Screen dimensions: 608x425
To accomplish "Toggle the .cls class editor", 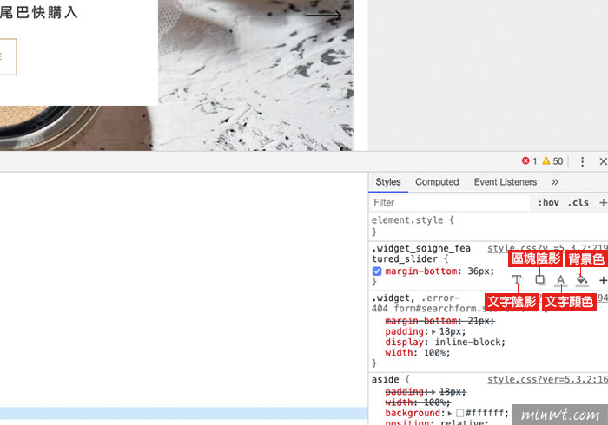I will [x=578, y=202].
